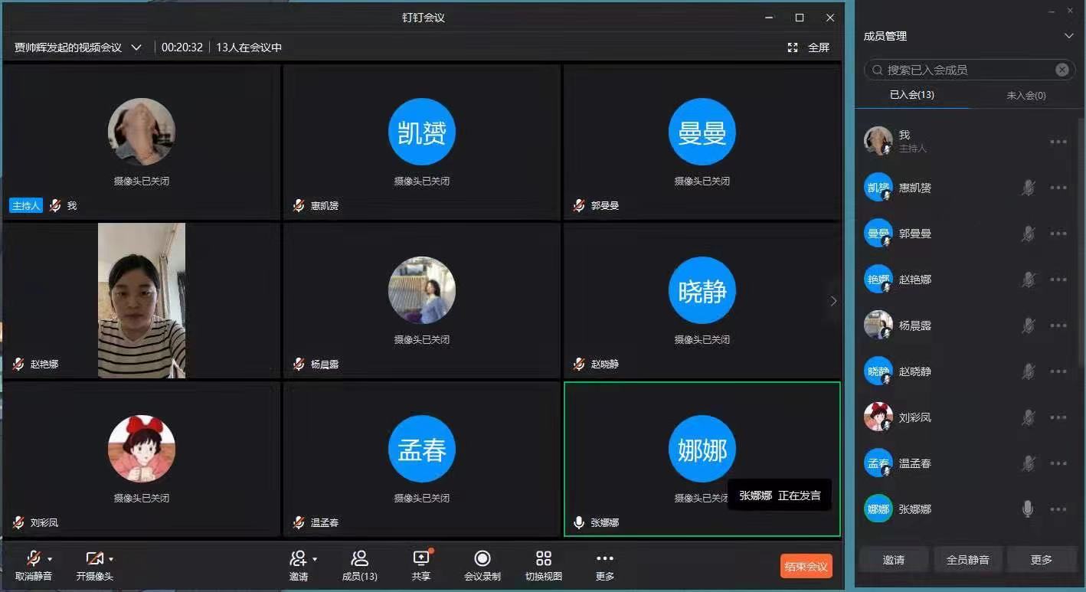1086x592 pixels.
Task: Start 会议录制 meeting recording
Action: click(482, 559)
